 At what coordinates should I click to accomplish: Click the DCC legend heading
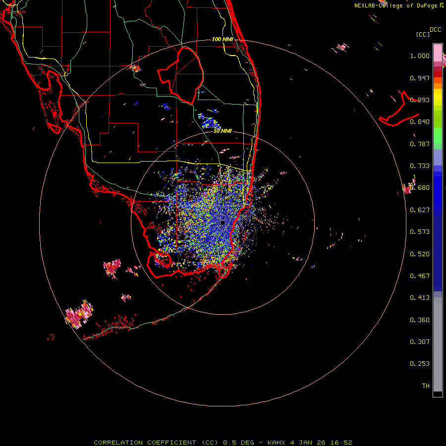[436, 30]
